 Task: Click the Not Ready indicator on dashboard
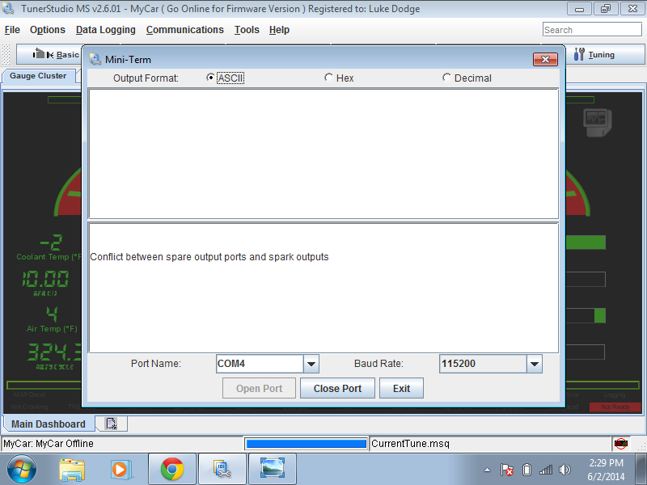pyautogui.click(x=615, y=407)
